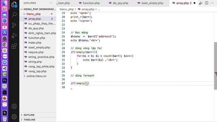This screenshot has width=217, height=122.
Task: Open isset_empty.php in the file tree
Action: click(38, 47)
